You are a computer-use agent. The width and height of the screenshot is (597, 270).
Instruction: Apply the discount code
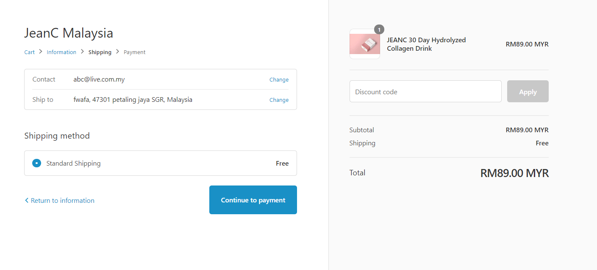coord(528,92)
